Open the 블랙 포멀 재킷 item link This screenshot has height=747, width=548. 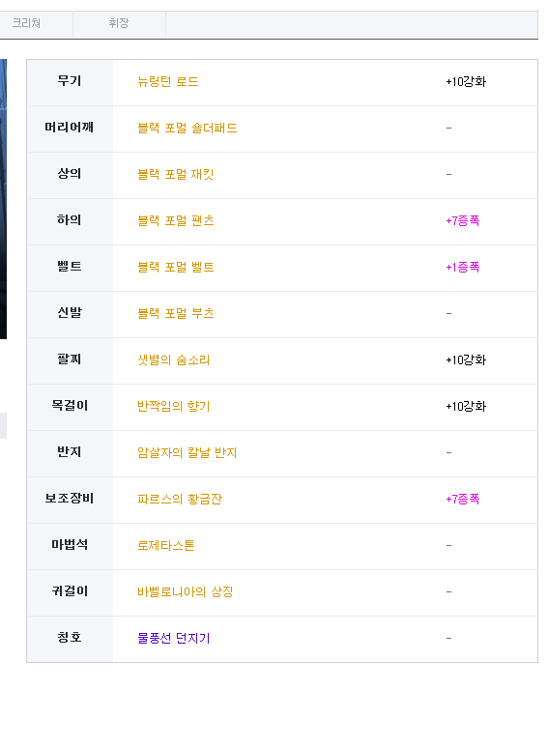pyautogui.click(x=175, y=174)
